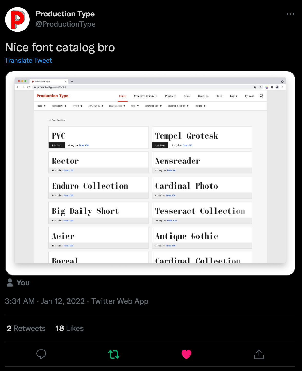Viewport: 302px width, 371px height.
Task: Click the Translate Tweet link
Action: [28, 60]
